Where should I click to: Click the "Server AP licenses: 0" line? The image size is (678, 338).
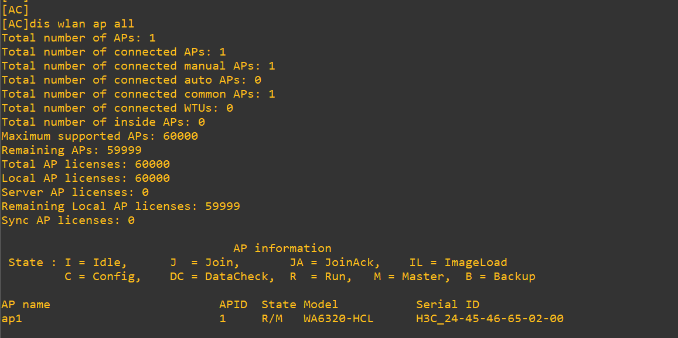[75, 192]
